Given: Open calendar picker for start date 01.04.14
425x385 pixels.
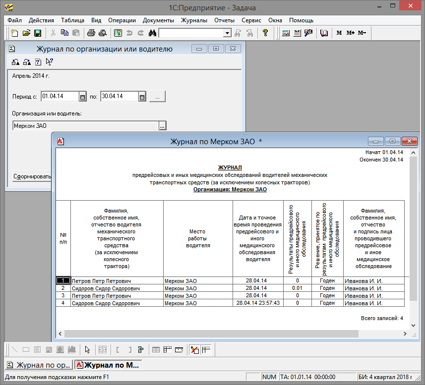Looking at the screenshot, I should pos(83,97).
